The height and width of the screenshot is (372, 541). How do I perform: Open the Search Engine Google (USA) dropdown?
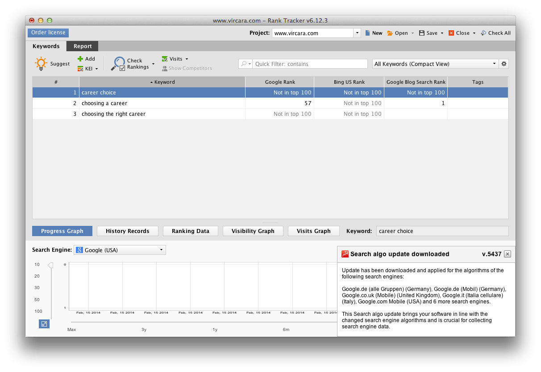tap(120, 250)
